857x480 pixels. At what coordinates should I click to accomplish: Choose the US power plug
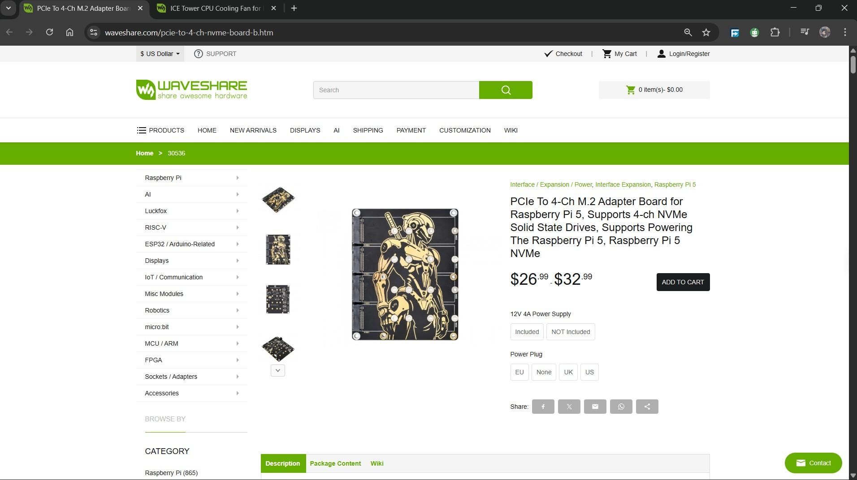pyautogui.click(x=589, y=372)
